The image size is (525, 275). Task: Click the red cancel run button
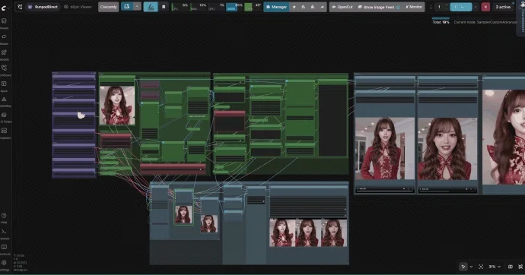click(485, 7)
